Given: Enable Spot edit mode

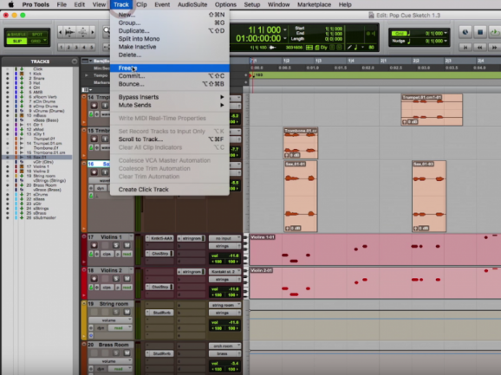Looking at the screenshot, I should tap(37, 34).
